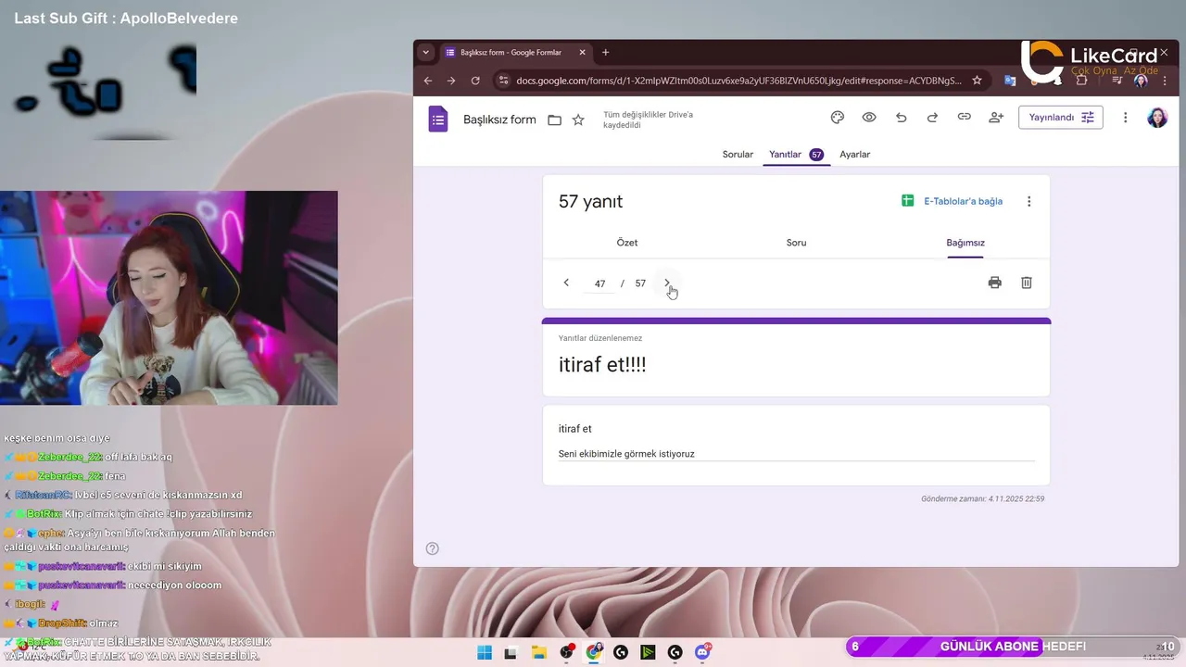
Task: Open the form's more options menu
Action: pyautogui.click(x=1126, y=118)
